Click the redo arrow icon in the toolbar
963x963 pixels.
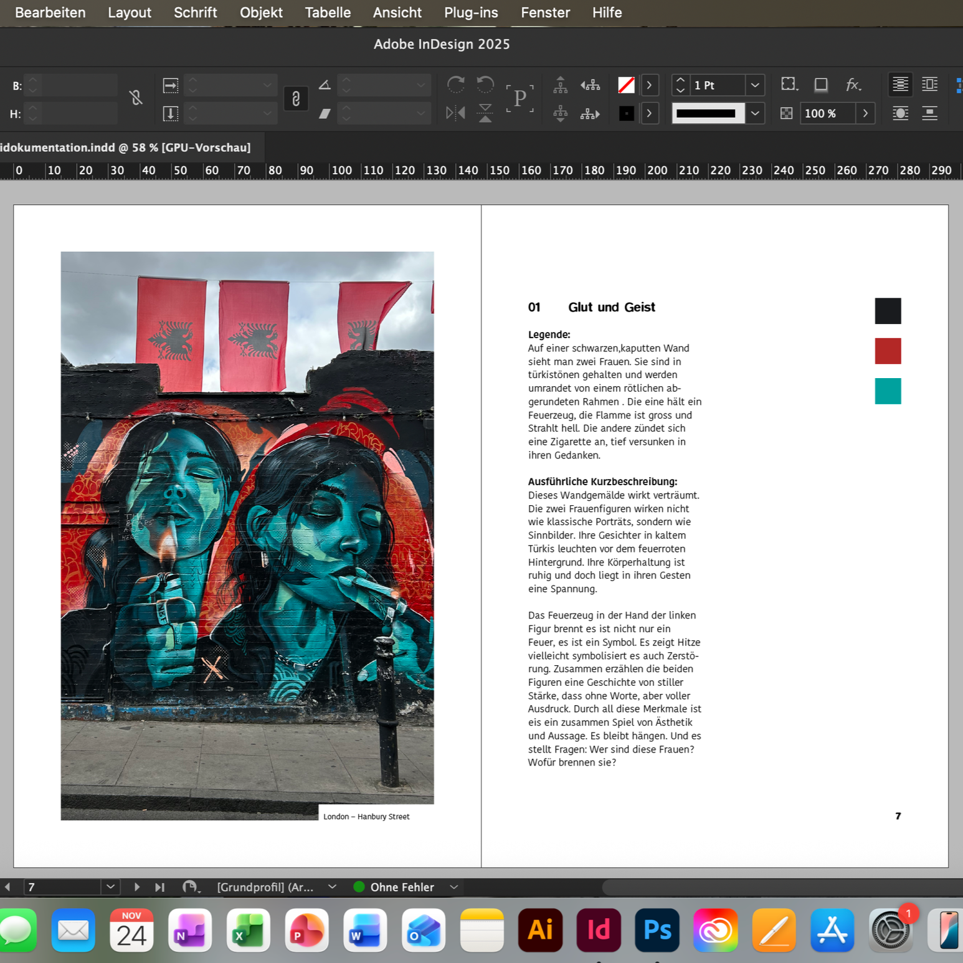point(457,85)
